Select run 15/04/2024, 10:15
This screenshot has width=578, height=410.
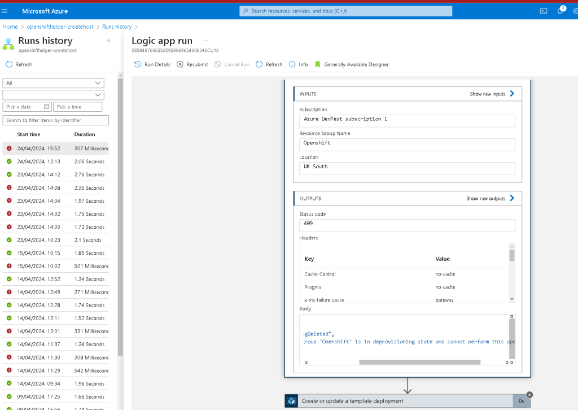(56, 253)
